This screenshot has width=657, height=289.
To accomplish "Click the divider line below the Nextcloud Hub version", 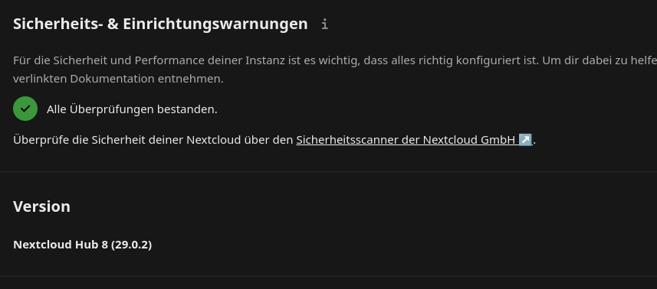I will point(328,276).
